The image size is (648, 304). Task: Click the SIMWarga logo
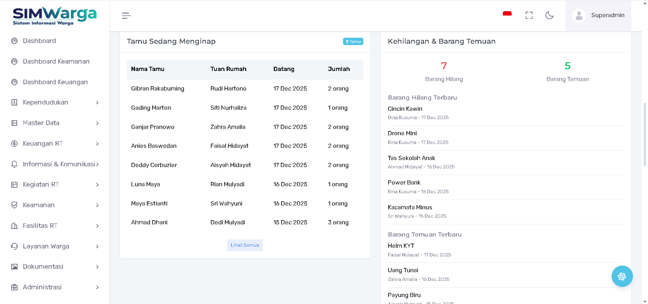[55, 16]
